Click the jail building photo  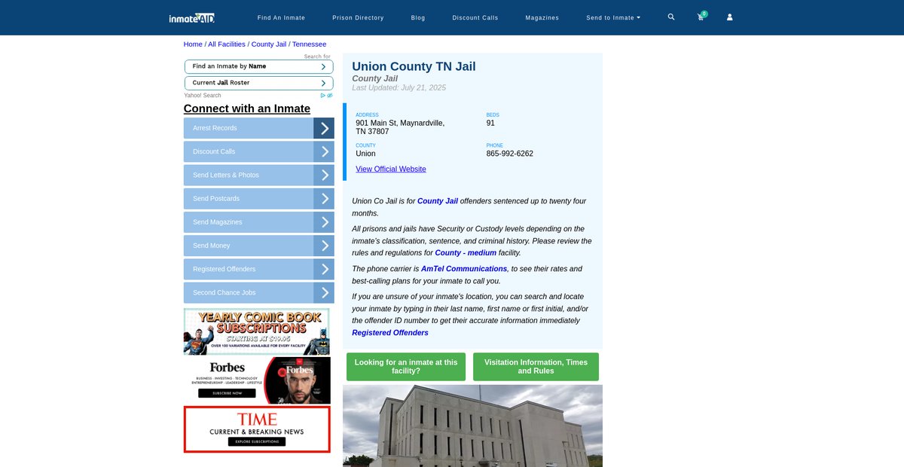click(x=472, y=426)
